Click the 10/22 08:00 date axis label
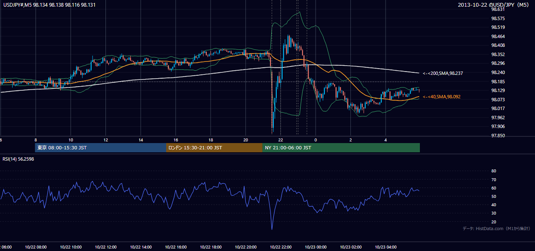 tap(36, 247)
